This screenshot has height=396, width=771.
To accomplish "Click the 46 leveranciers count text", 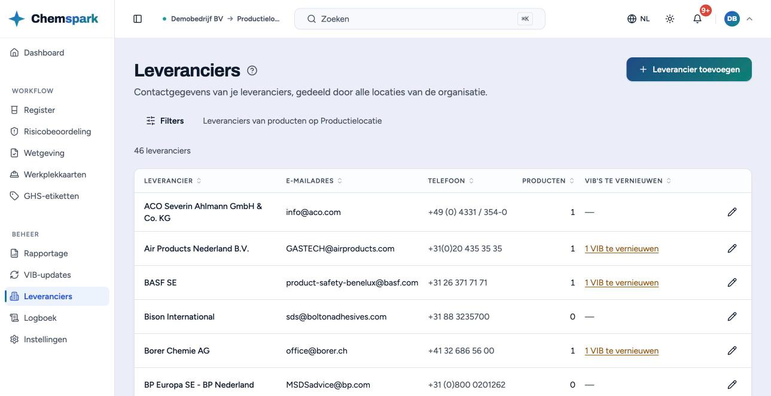I will (x=162, y=151).
